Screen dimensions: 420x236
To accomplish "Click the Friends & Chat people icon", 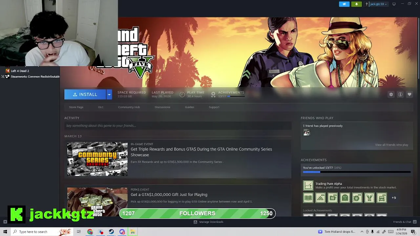I will [415, 222].
